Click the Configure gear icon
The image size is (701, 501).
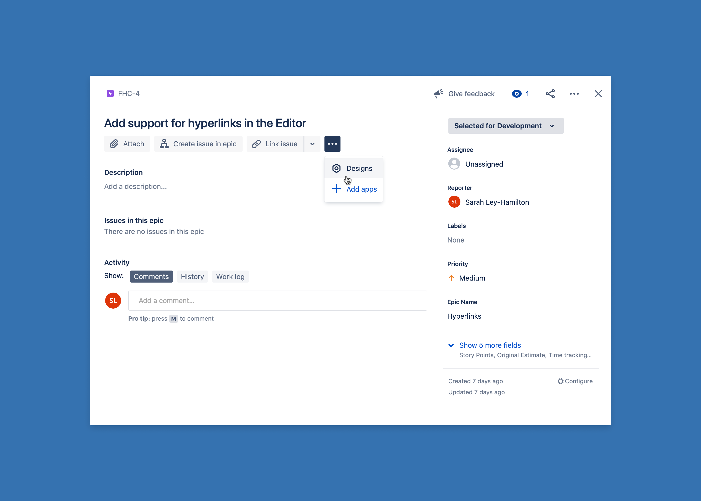(561, 381)
